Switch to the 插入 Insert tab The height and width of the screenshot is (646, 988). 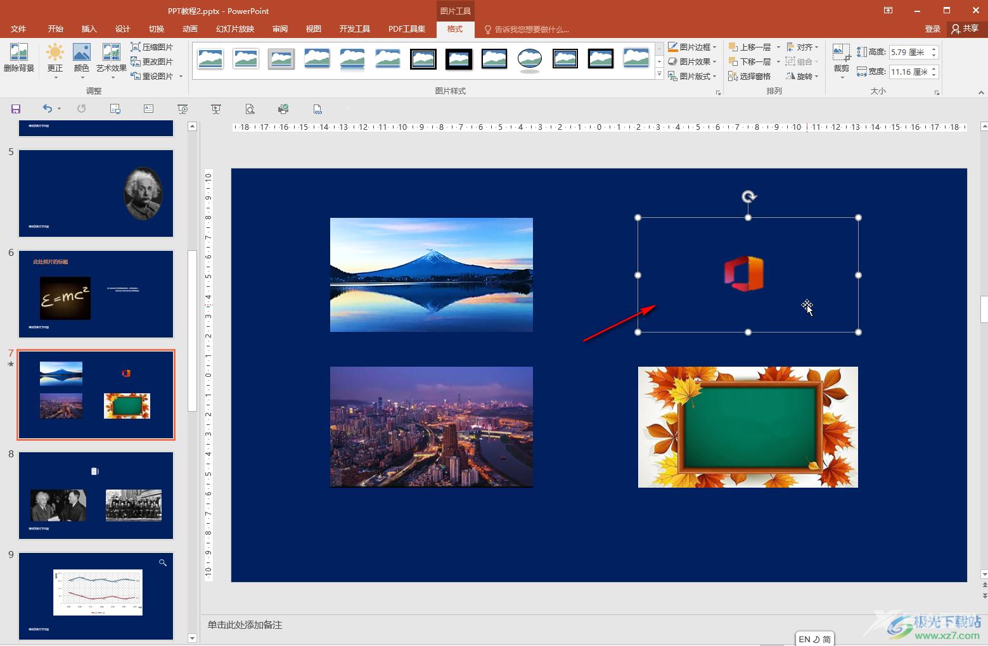click(89, 29)
